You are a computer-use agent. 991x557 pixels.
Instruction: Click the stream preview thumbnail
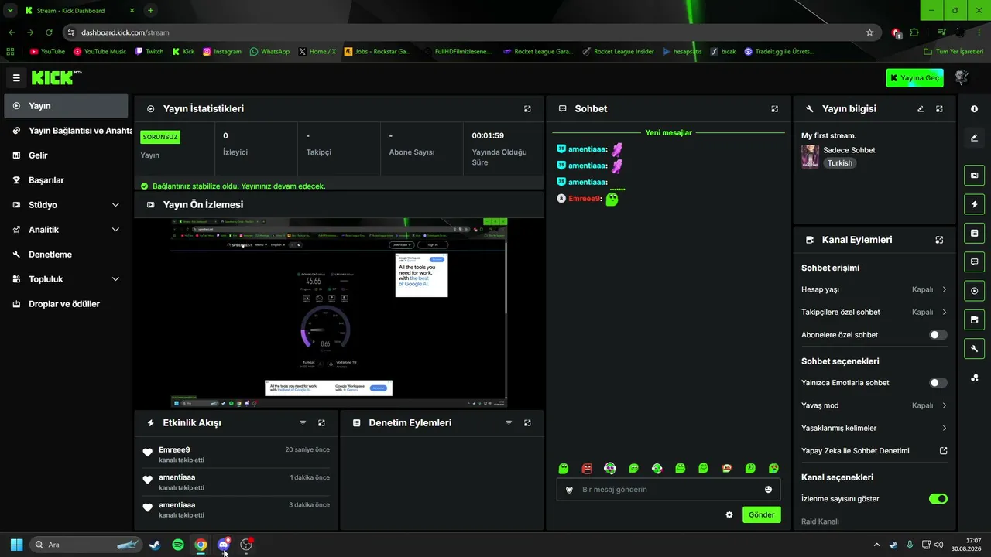tap(339, 313)
